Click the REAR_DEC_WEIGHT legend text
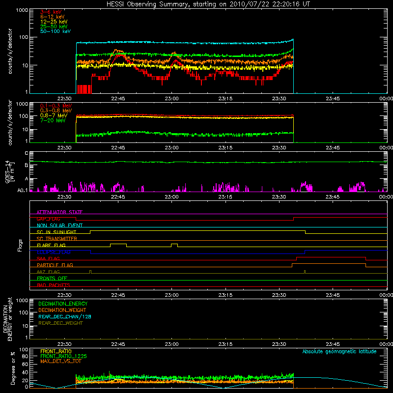The image size is (393, 393). tap(60, 323)
